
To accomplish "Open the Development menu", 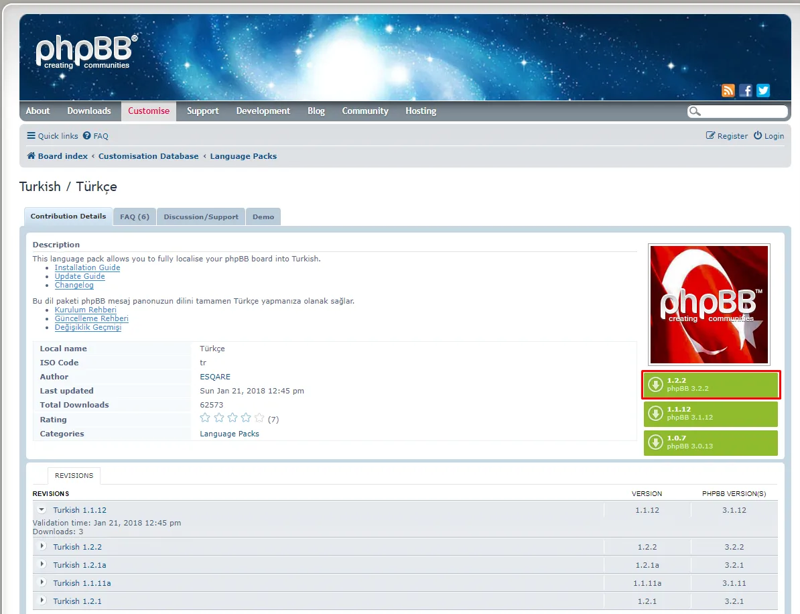I will [x=263, y=111].
